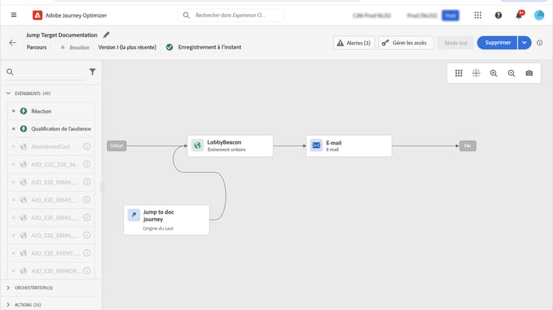Click the Supprimer button
The height and width of the screenshot is (310, 553).
(x=497, y=43)
